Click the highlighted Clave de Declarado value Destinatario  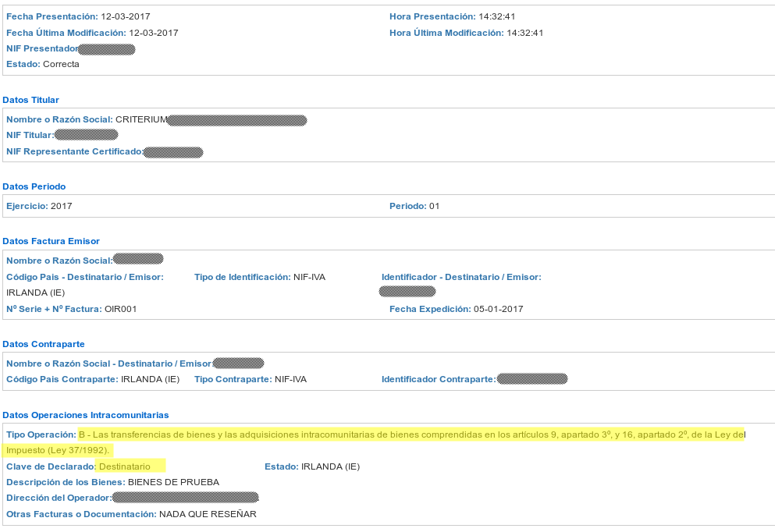[125, 466]
